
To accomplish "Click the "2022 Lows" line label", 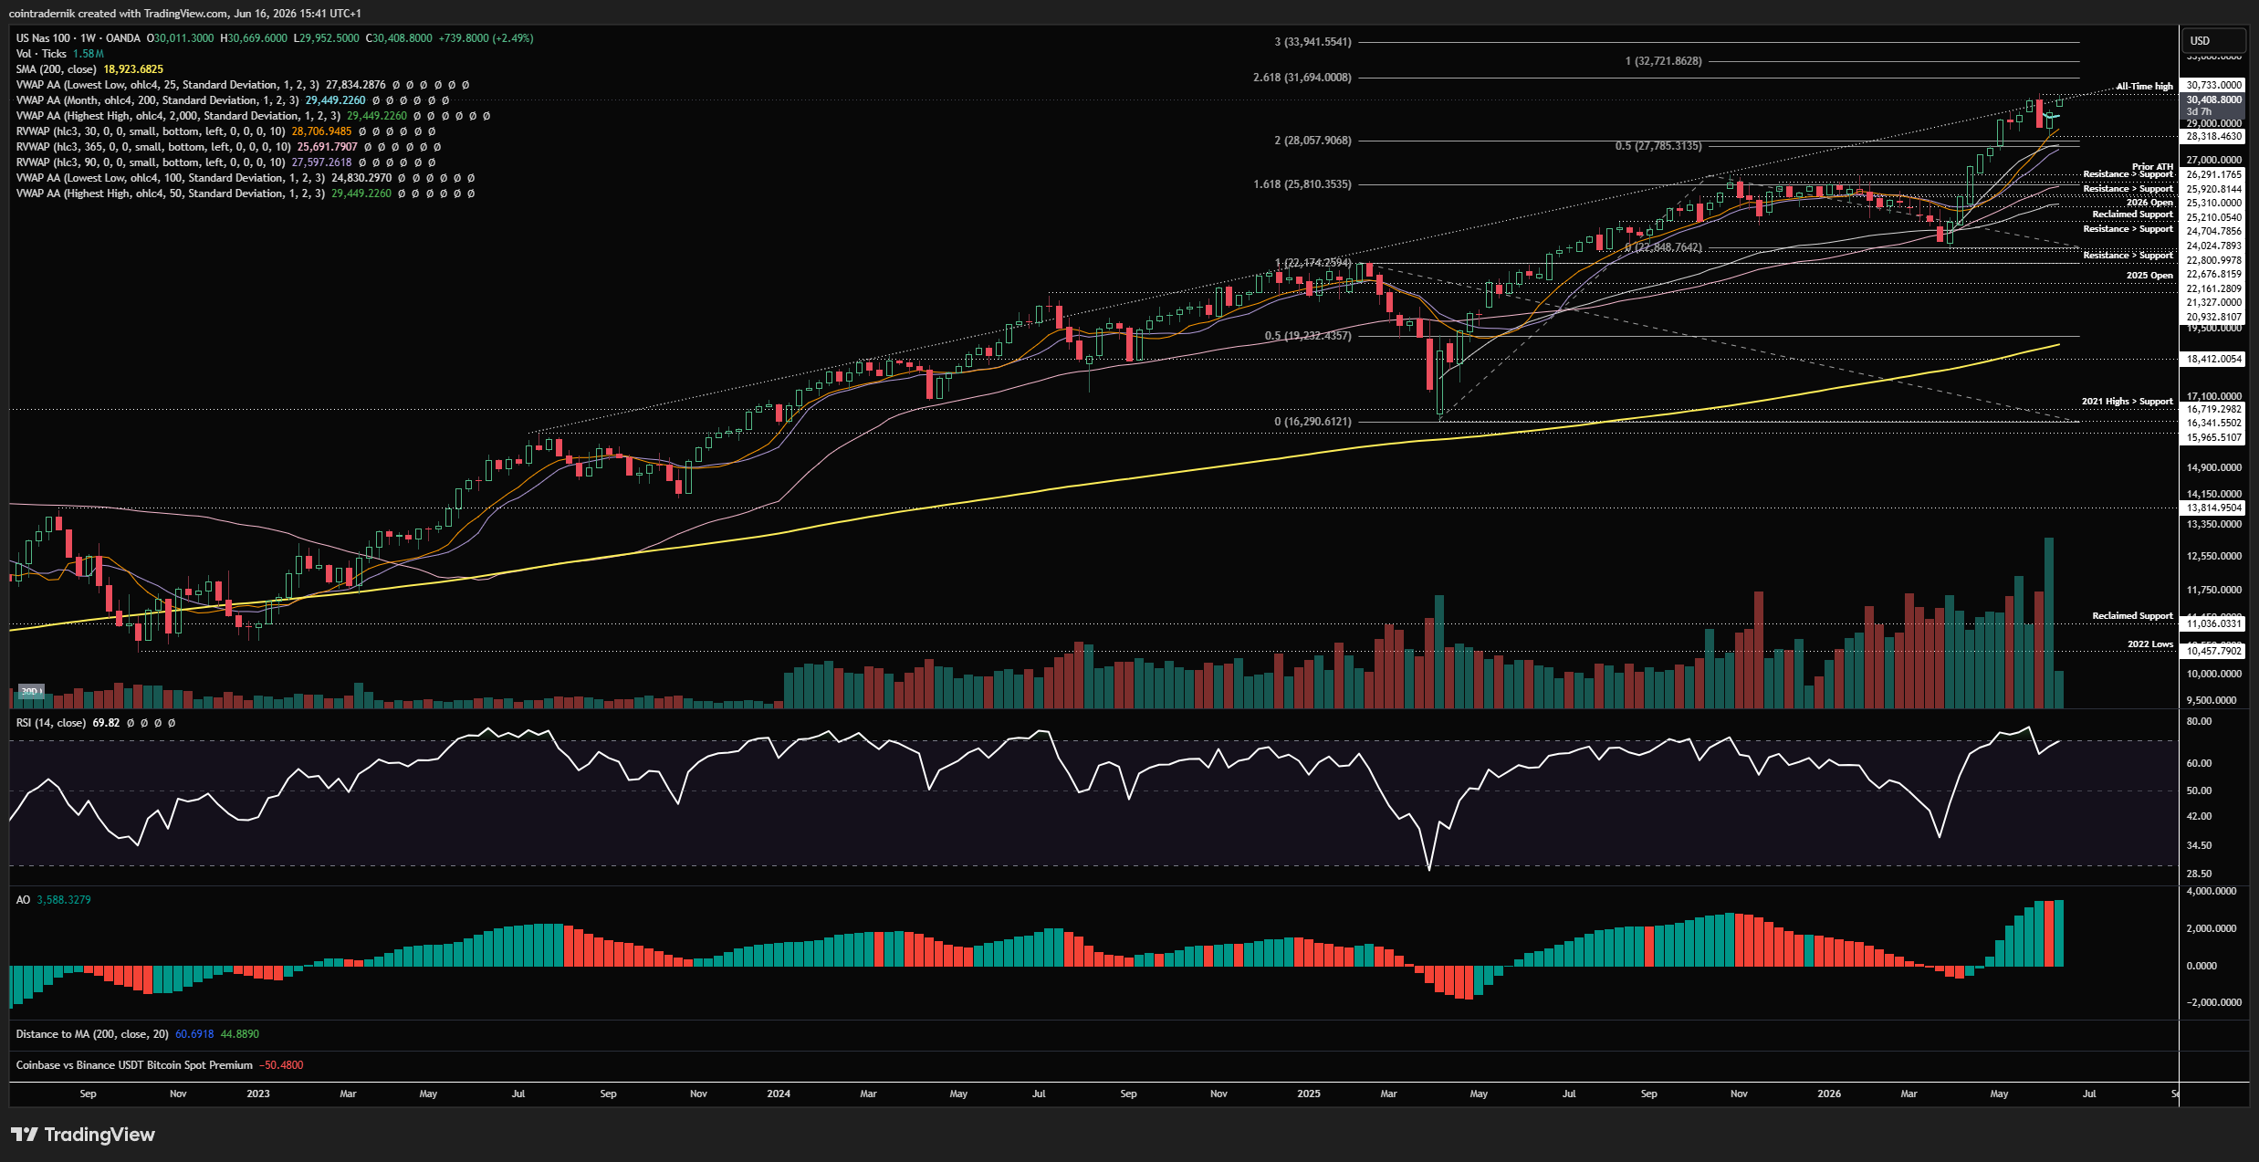I will [2150, 644].
